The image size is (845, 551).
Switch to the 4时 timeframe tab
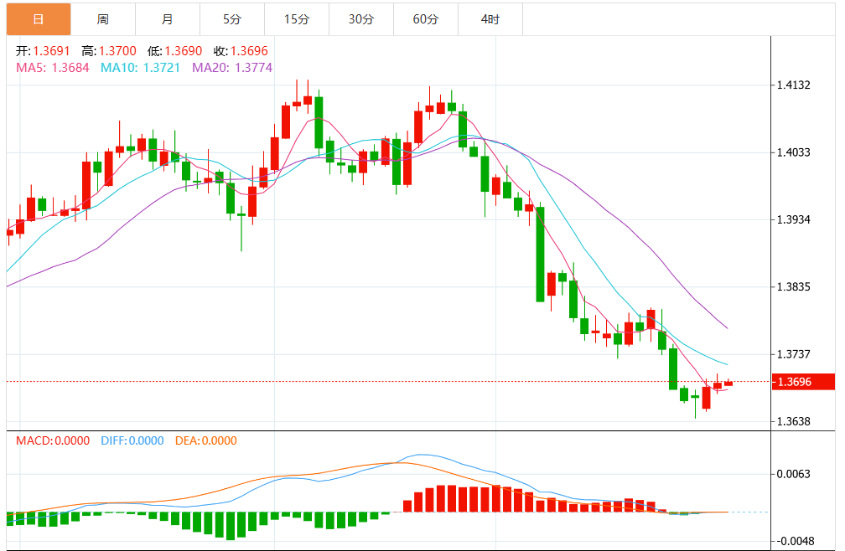tap(490, 18)
